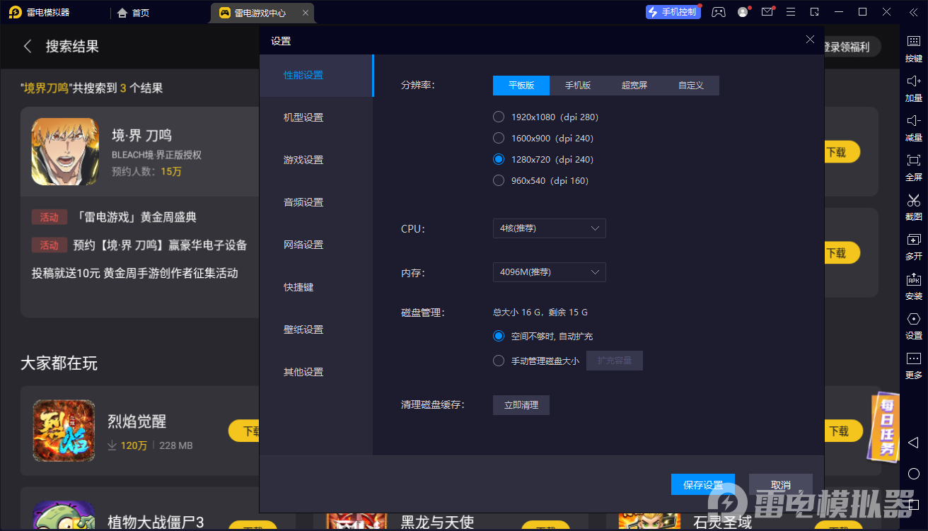The image size is (928, 531).
Task: Enable 手动管理磁盘大小 disk option
Action: 498,360
